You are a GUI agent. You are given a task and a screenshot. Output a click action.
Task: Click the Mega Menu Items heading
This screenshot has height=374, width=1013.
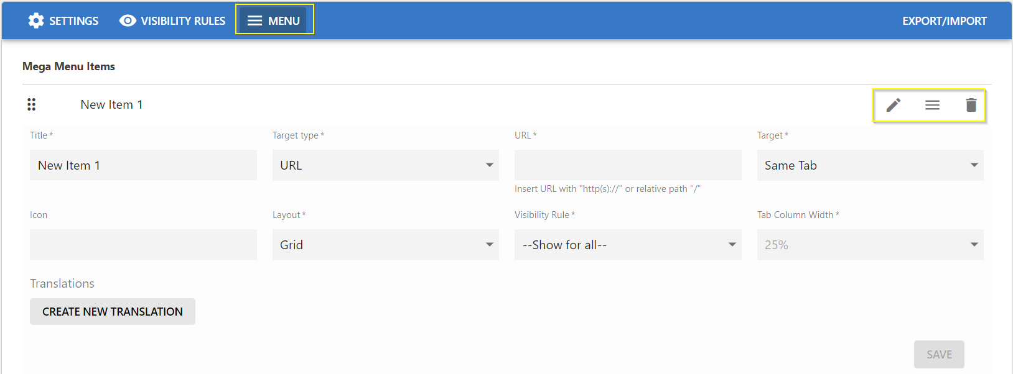coord(68,66)
